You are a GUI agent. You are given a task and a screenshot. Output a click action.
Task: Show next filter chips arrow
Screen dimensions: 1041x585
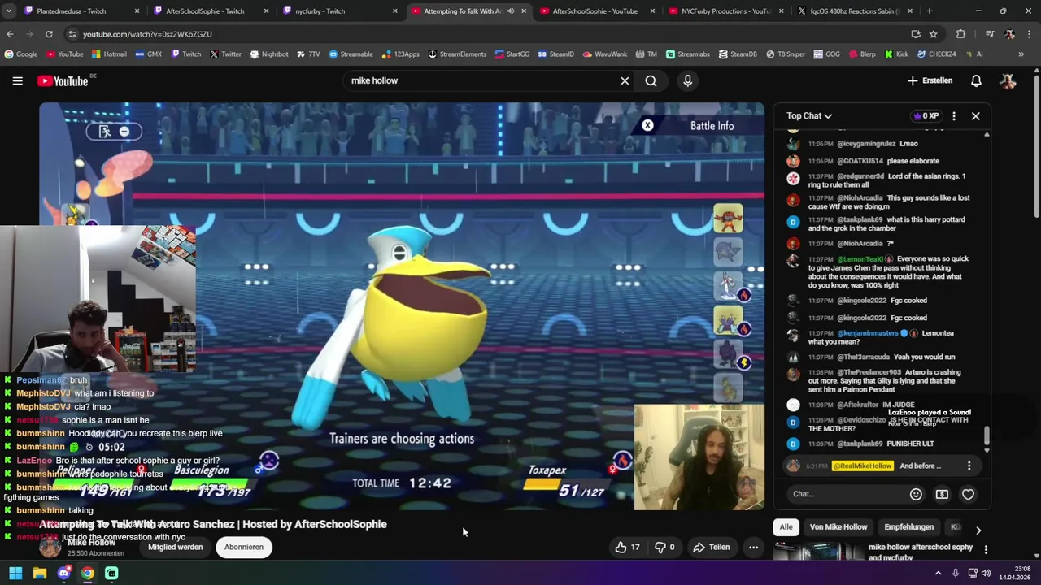(978, 530)
